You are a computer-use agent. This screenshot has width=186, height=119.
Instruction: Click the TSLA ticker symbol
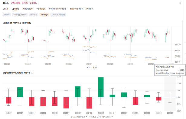(x=6, y=3)
